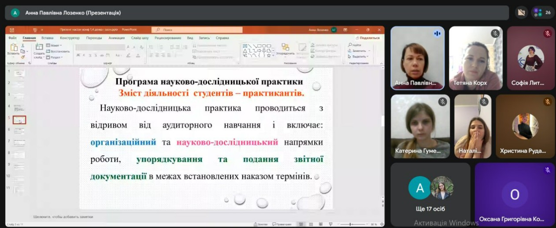
Task: Click Тетяна Корх's video tile
Action: pos(476,58)
